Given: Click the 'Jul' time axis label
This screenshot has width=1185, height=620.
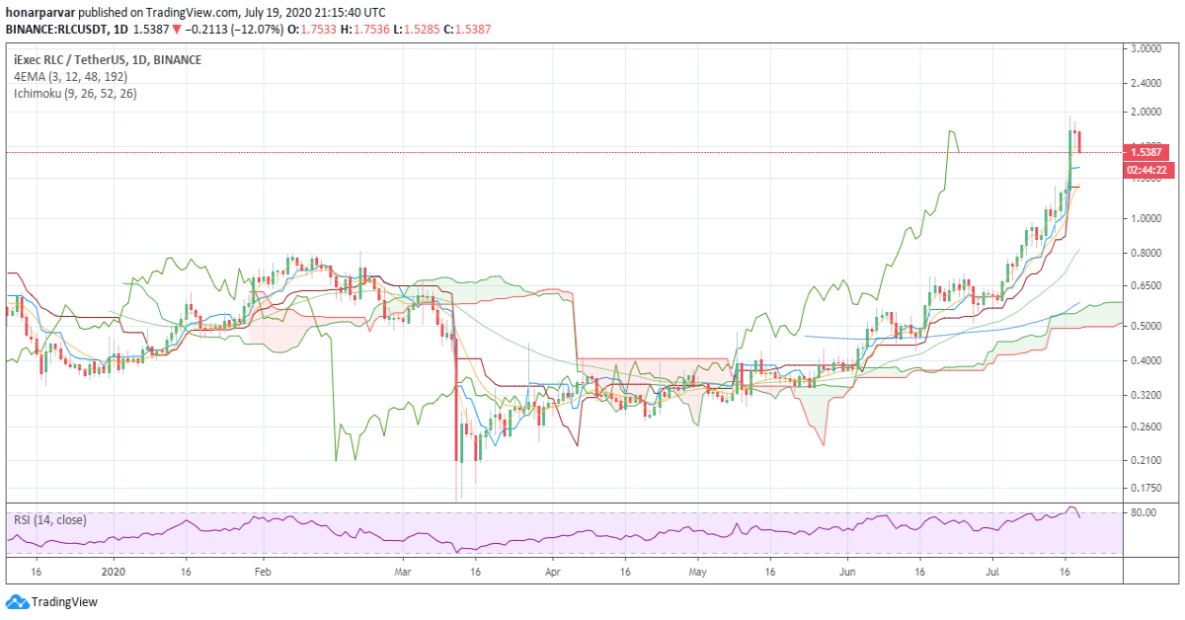Looking at the screenshot, I should 993,571.
